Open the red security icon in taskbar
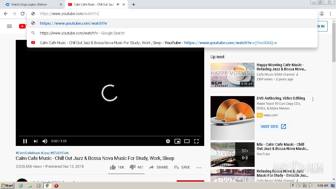The height and width of the screenshot is (189, 336). 56,186
